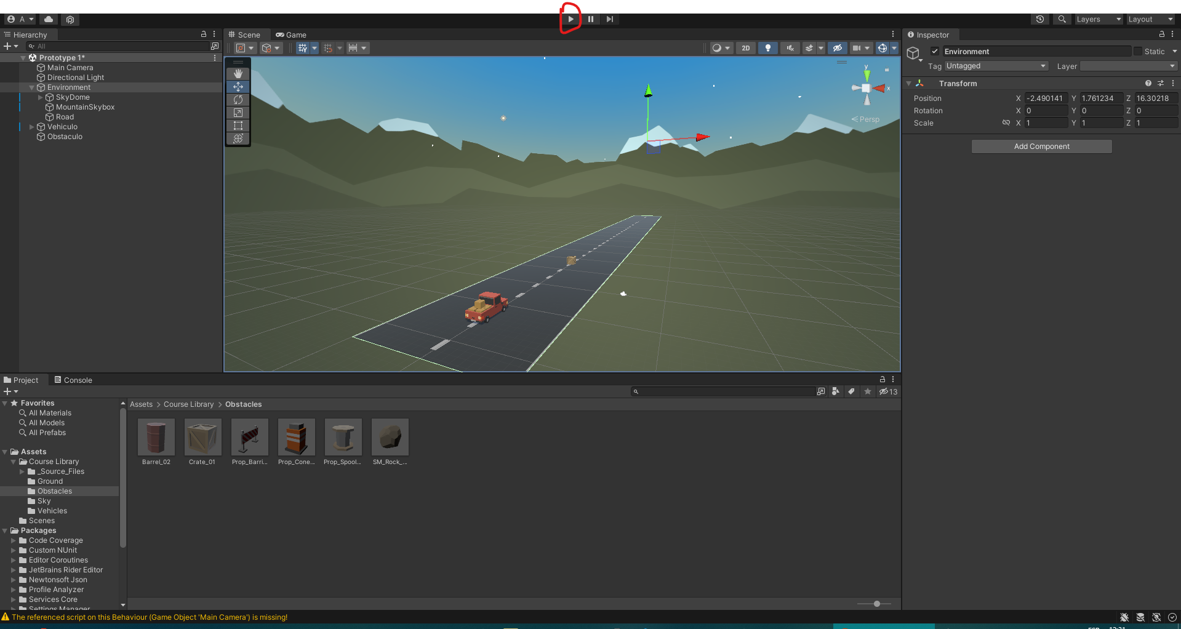Open the Tag dropdown showing Untagged
1181x629 pixels.
coord(995,66)
